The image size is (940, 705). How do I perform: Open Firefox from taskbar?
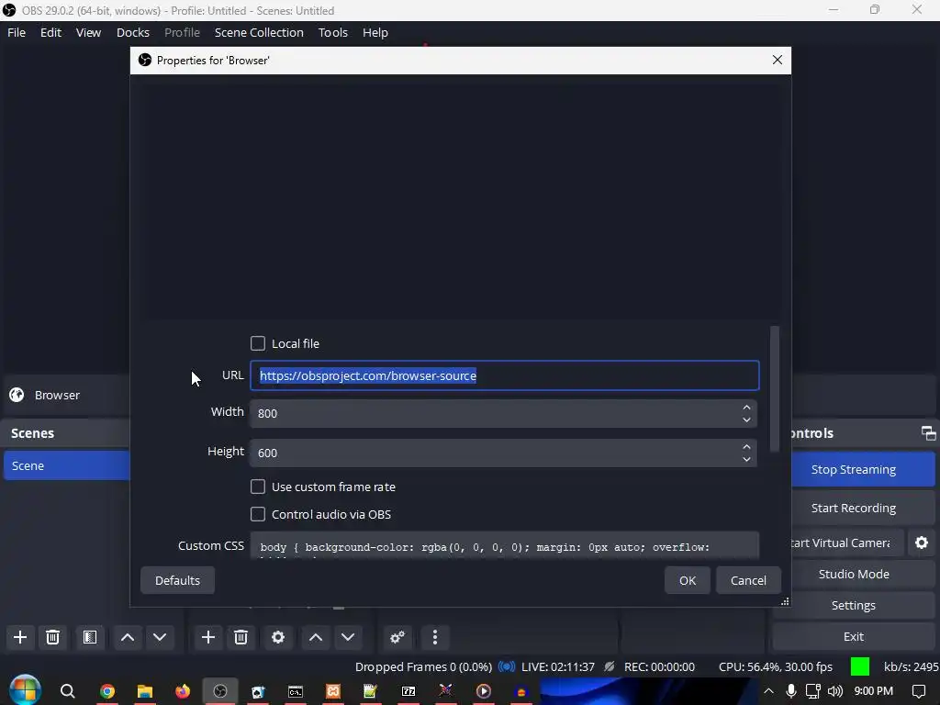click(183, 691)
